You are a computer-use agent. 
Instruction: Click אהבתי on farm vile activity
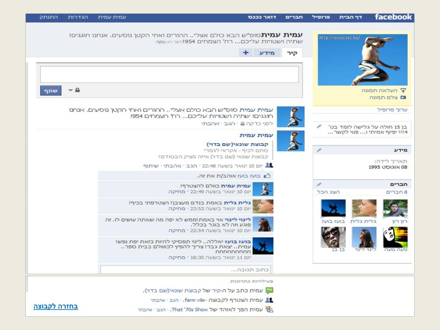point(158,300)
